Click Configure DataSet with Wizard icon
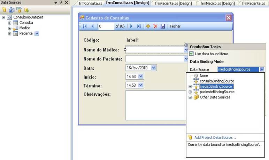 tap(19, 10)
